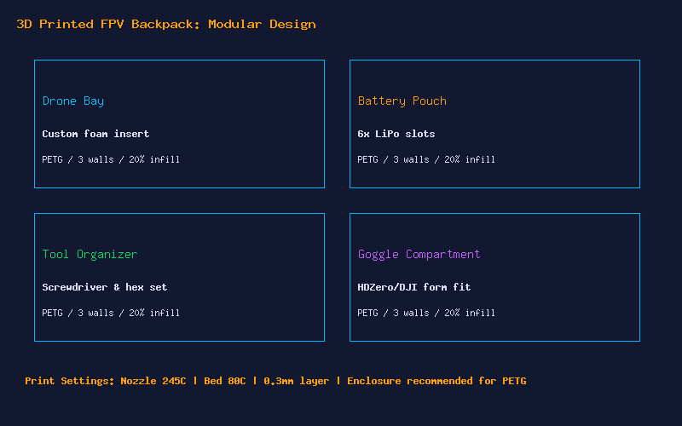Click the Bed 80C setting in footer

[224, 381]
